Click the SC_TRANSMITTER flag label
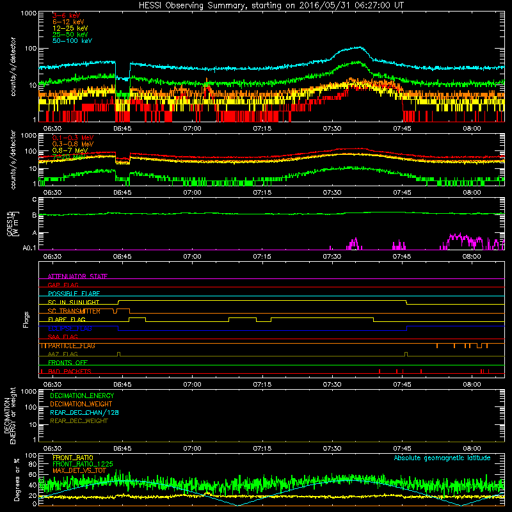The height and width of the screenshot is (512, 512). coord(74,311)
